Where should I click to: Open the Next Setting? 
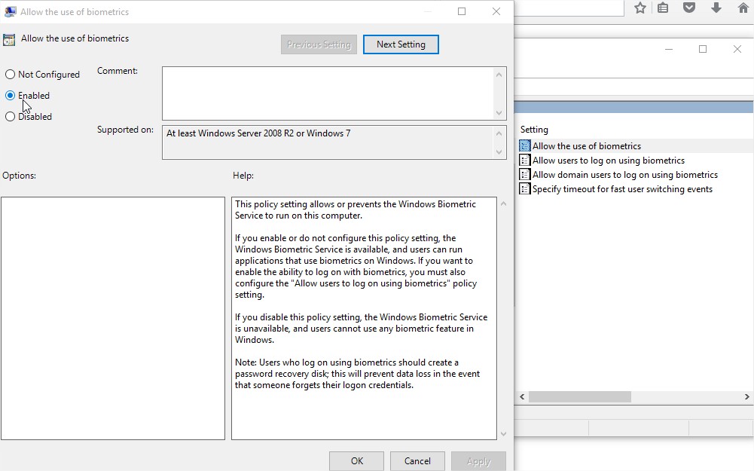coord(401,44)
